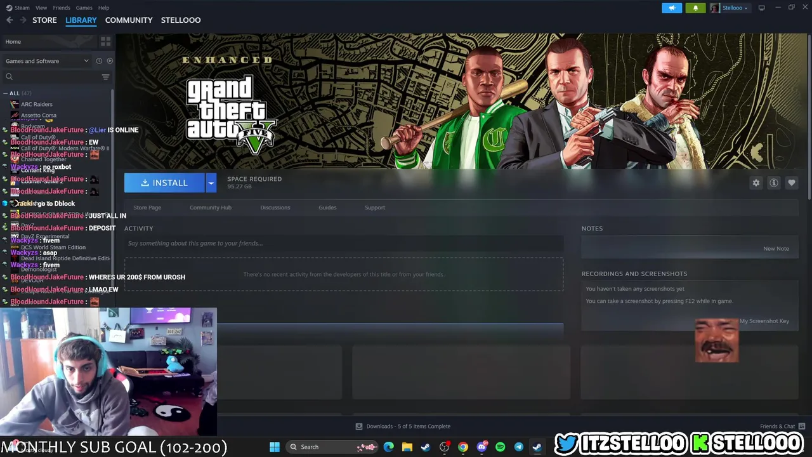Focus the library search field
812x457 pixels.
click(x=51, y=77)
